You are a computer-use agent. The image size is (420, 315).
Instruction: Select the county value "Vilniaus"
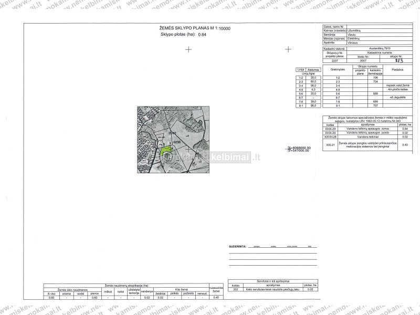coord(352,43)
